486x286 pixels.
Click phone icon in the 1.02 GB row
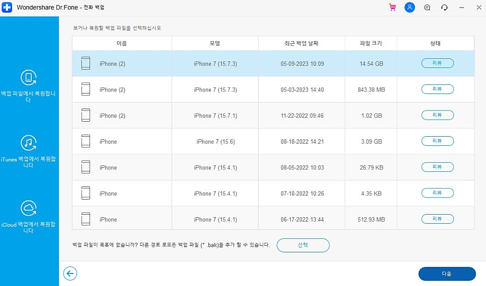click(x=86, y=116)
